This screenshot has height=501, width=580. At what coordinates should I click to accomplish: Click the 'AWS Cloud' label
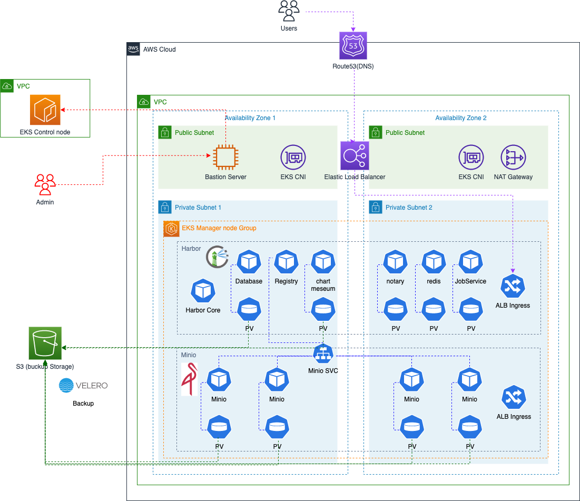tap(160, 49)
